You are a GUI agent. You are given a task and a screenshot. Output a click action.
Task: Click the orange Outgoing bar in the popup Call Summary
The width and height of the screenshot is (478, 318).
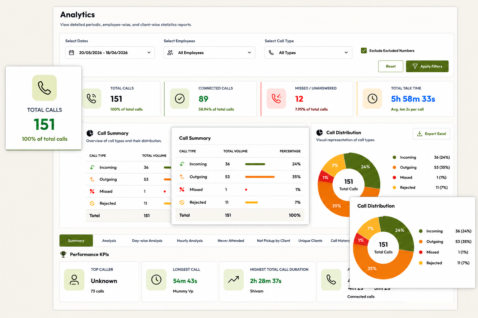(260, 177)
